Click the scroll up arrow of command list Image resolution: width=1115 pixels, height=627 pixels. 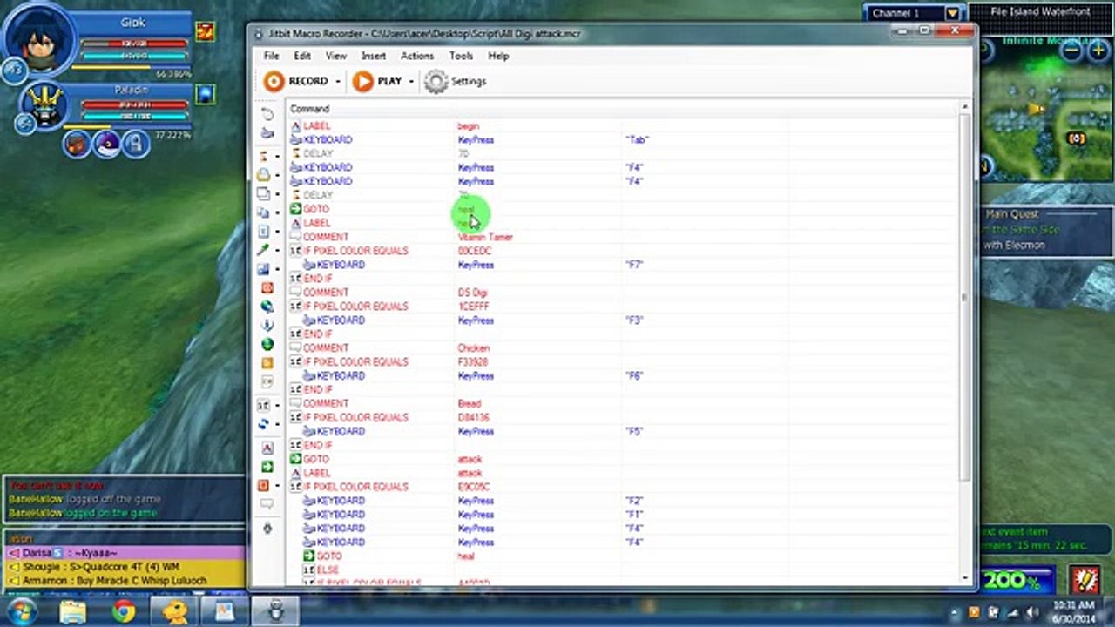click(x=964, y=107)
